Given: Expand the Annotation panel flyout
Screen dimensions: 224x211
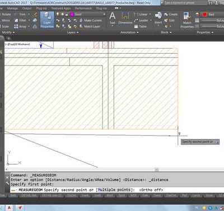Looking at the screenshot, I should pos(129,32).
